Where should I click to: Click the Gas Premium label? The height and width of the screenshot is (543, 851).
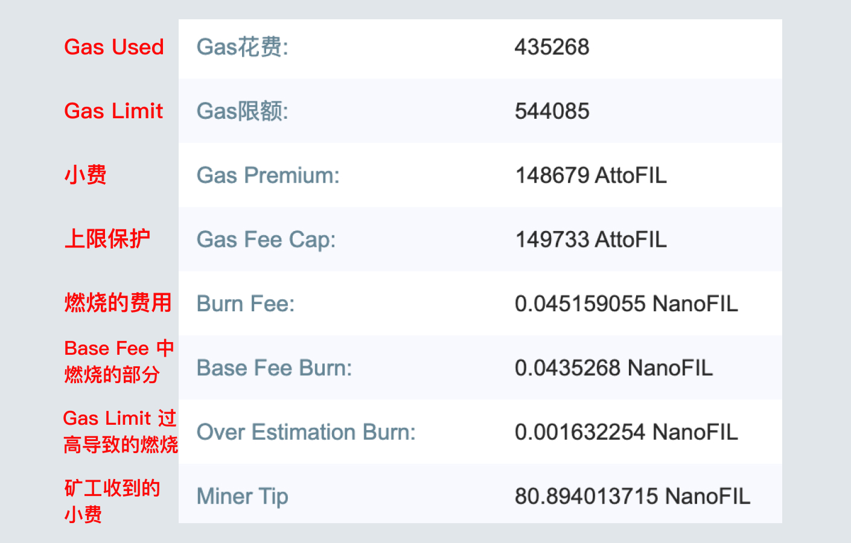267,175
